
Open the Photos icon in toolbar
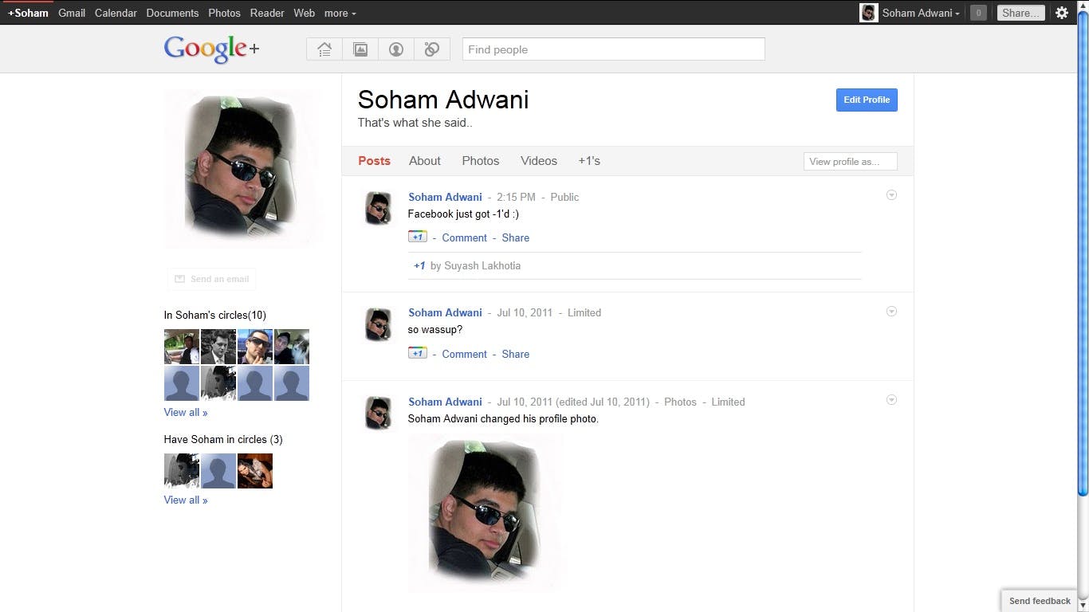click(360, 49)
